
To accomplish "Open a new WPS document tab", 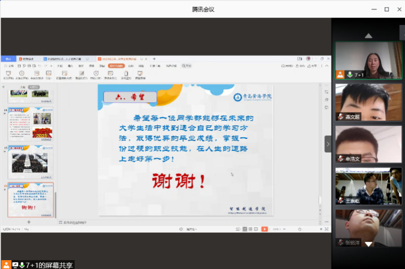I will coord(154,59).
